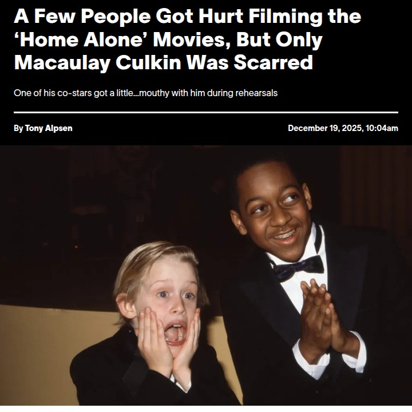Click the white divider line under the subheadline
This screenshot has width=412, height=412.
pyautogui.click(x=206, y=113)
